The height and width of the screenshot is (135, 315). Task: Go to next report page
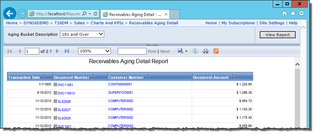tap(57, 51)
